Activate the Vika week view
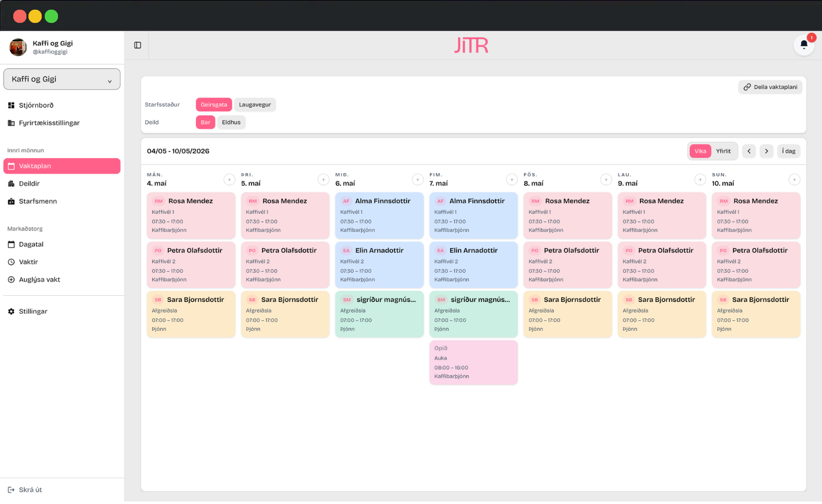 pos(700,151)
